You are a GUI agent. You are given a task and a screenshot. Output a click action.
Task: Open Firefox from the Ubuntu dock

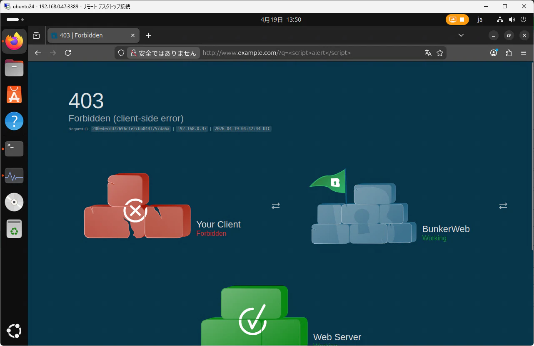14,41
